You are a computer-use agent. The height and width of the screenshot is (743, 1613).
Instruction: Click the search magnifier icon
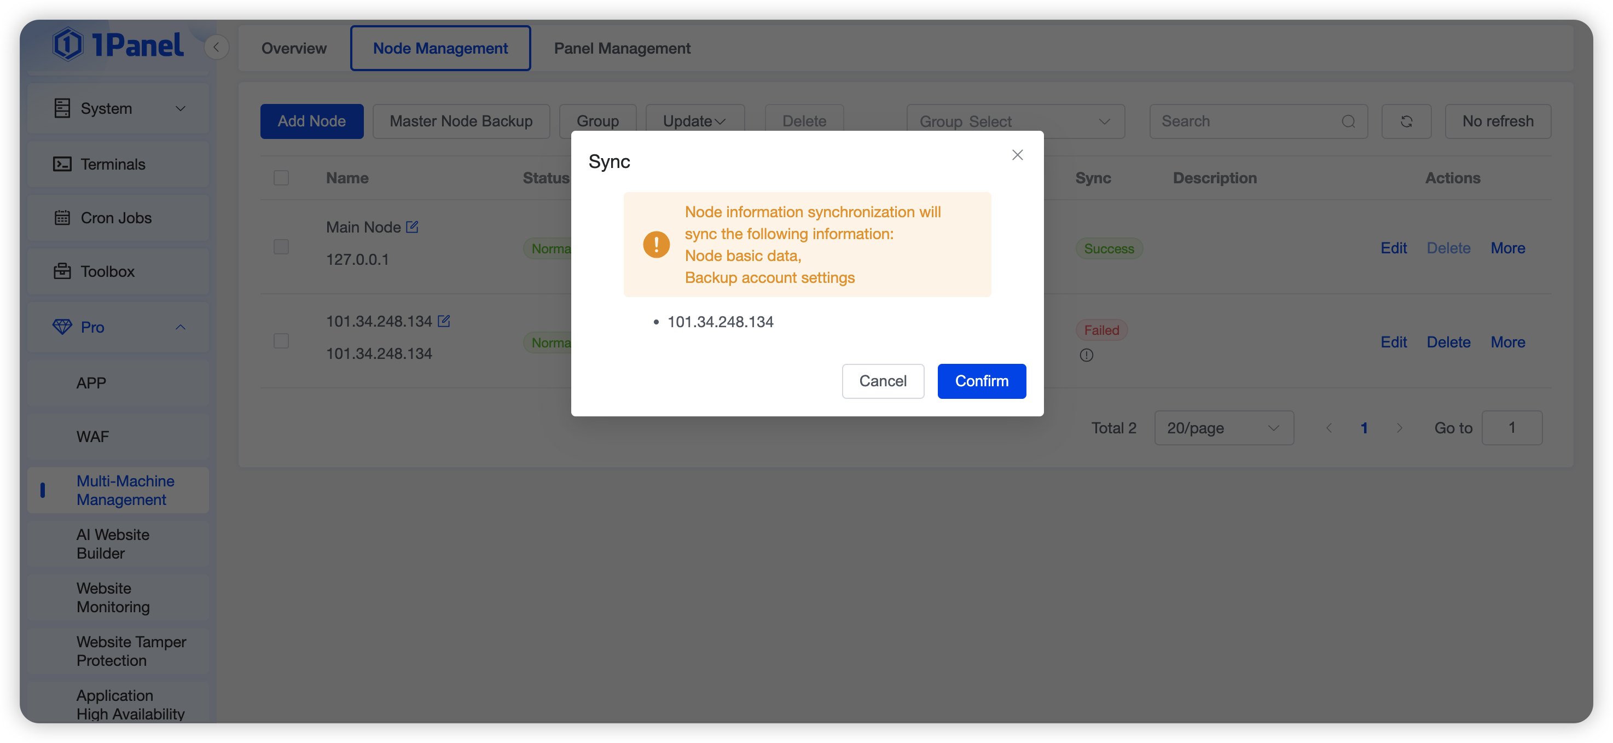click(x=1348, y=121)
